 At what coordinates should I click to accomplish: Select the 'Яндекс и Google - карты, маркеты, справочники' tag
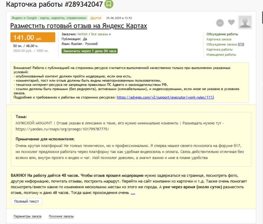coord(49,18)
